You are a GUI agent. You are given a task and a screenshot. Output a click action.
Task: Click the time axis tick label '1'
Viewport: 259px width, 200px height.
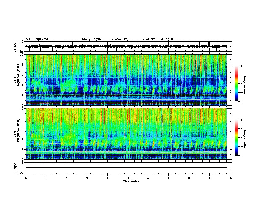[46, 178]
